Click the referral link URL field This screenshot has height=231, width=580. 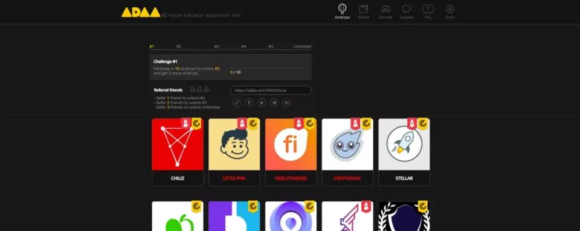[271, 90]
